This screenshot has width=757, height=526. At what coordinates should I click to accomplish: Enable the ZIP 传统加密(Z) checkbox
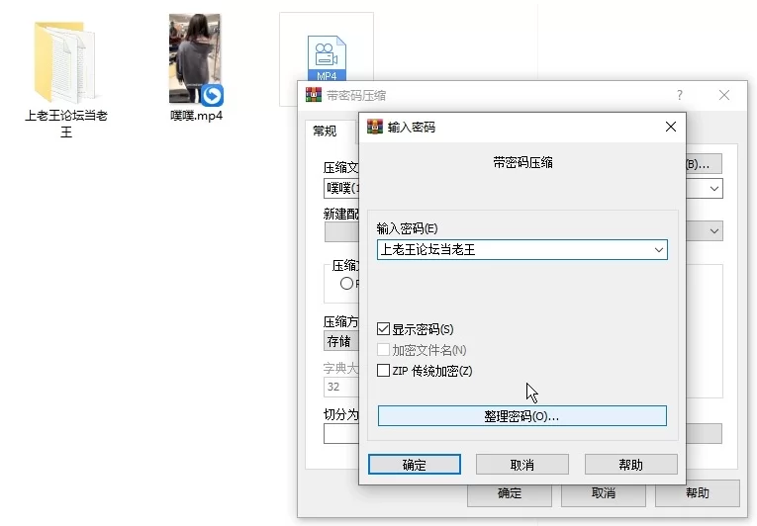click(x=383, y=370)
